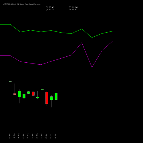Select the high value H: 28.30

pos(73,7)
